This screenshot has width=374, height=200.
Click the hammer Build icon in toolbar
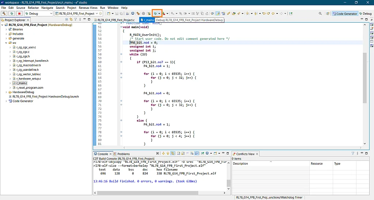pyautogui.click(x=4, y=14)
